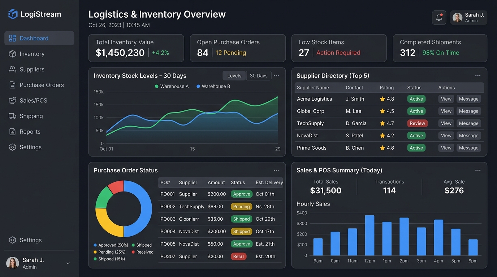The width and height of the screenshot is (497, 277).
Task: Click 12 Pending text in Open Purchase Orders
Action: click(x=231, y=53)
